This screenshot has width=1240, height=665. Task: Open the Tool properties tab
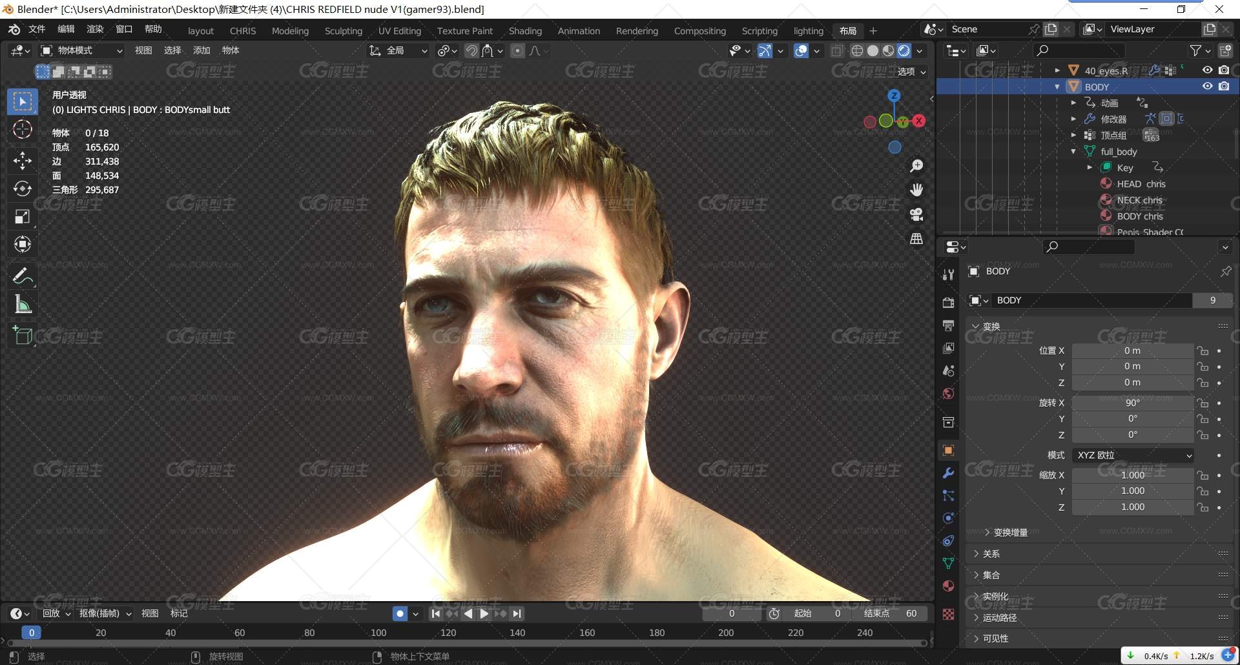pyautogui.click(x=948, y=274)
